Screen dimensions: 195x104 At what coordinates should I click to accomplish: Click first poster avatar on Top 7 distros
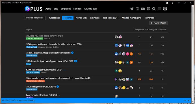116,54
